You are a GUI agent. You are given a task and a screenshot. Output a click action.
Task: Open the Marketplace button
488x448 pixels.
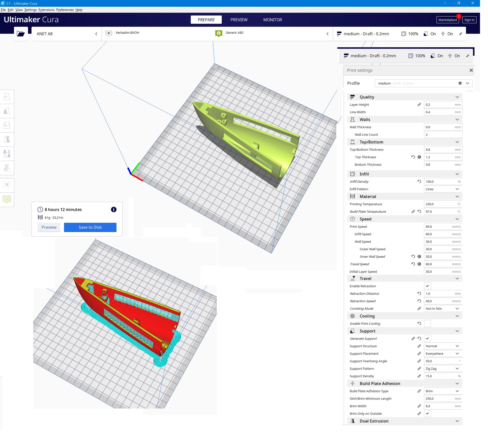tap(447, 20)
